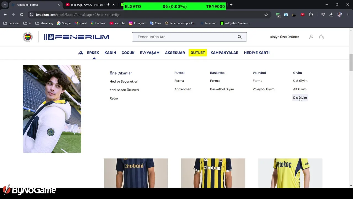Select the ÇOCUK menu item
Image resolution: width=353 pixels, height=199 pixels.
(128, 53)
